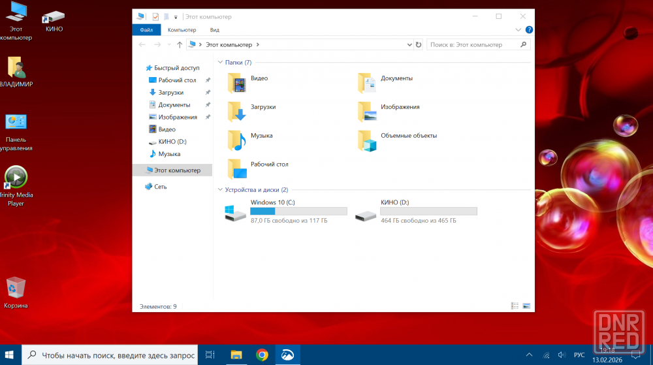Click the up-arrow navigation button

(180, 45)
